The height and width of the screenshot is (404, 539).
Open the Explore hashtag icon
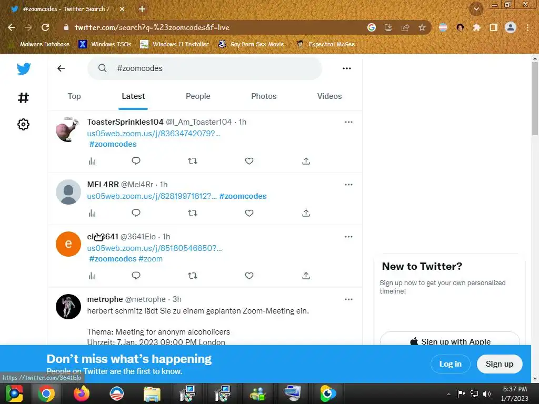pos(23,98)
